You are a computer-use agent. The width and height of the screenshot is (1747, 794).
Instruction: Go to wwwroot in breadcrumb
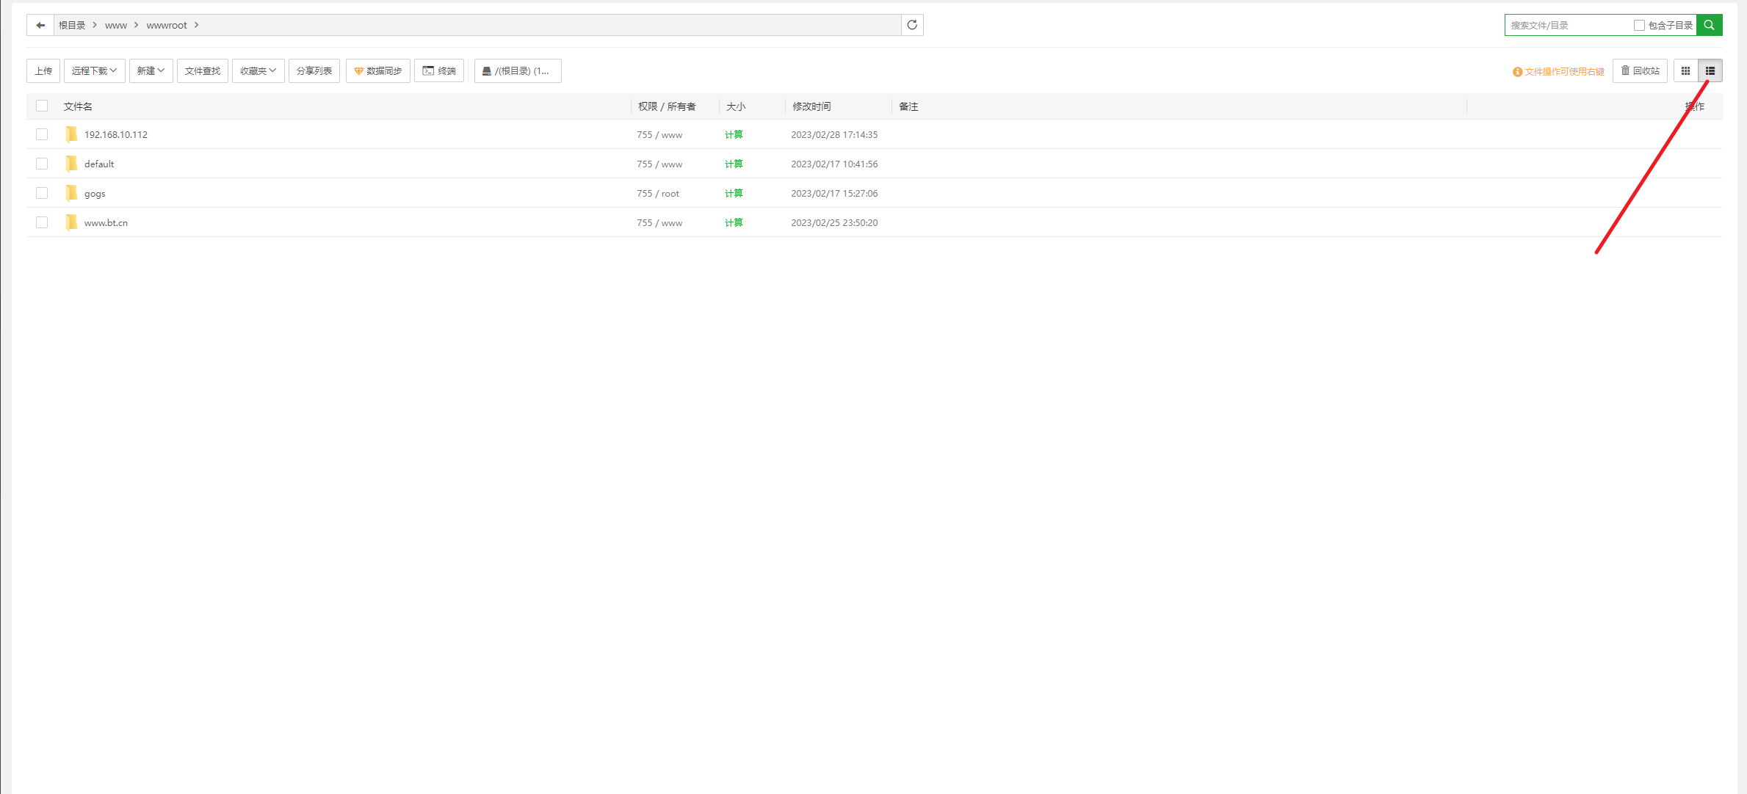pos(167,25)
